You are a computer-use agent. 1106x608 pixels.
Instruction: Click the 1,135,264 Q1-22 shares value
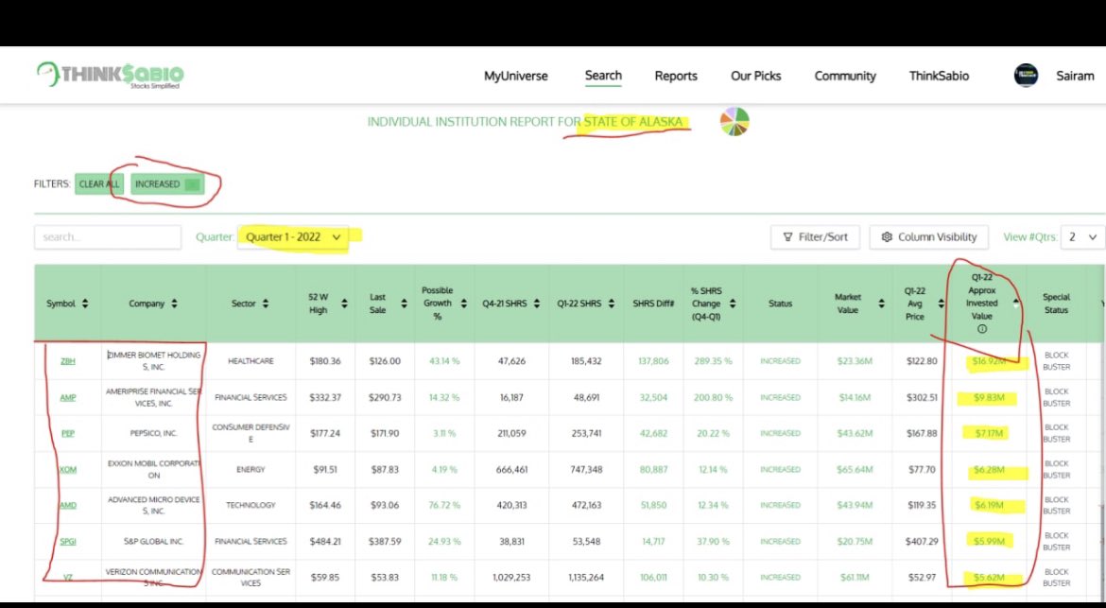coord(586,578)
